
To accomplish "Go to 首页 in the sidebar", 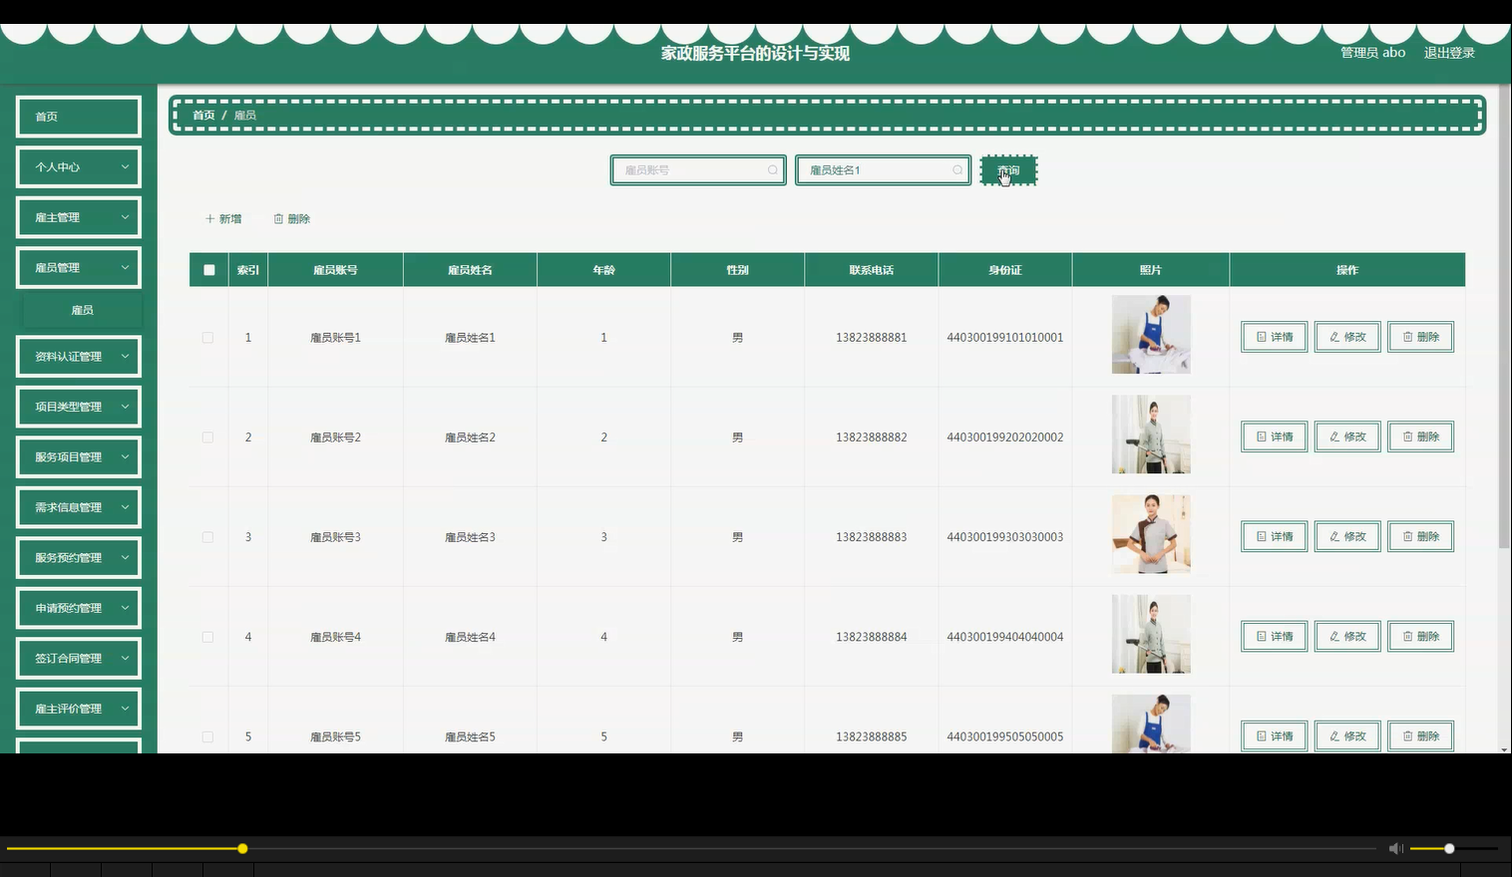I will [79, 117].
